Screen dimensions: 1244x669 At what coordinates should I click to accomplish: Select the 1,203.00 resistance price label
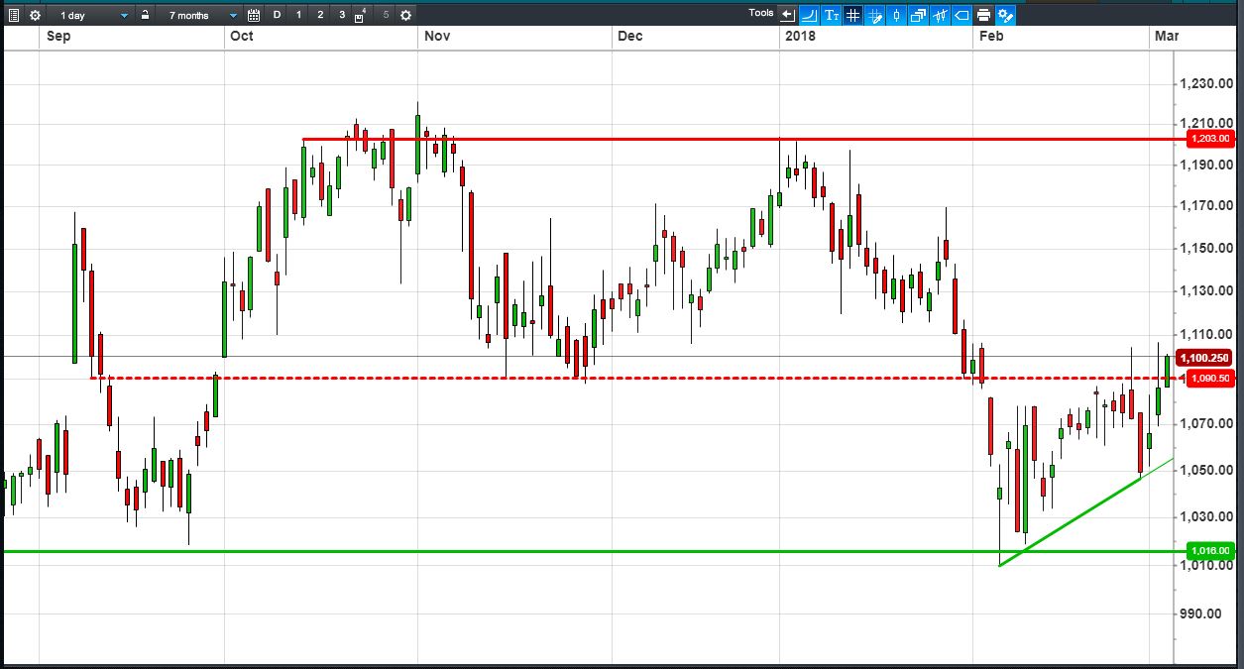(x=1210, y=139)
